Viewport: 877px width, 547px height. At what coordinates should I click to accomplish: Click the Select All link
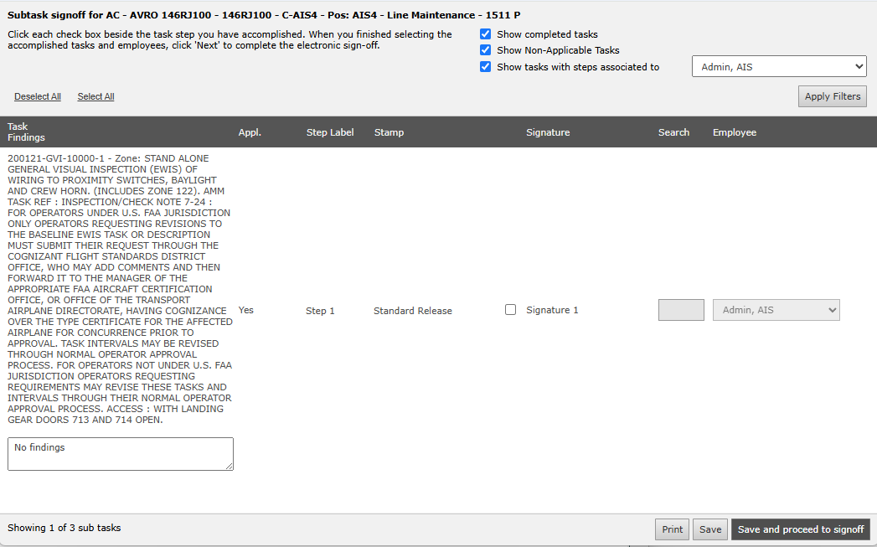[x=95, y=97]
